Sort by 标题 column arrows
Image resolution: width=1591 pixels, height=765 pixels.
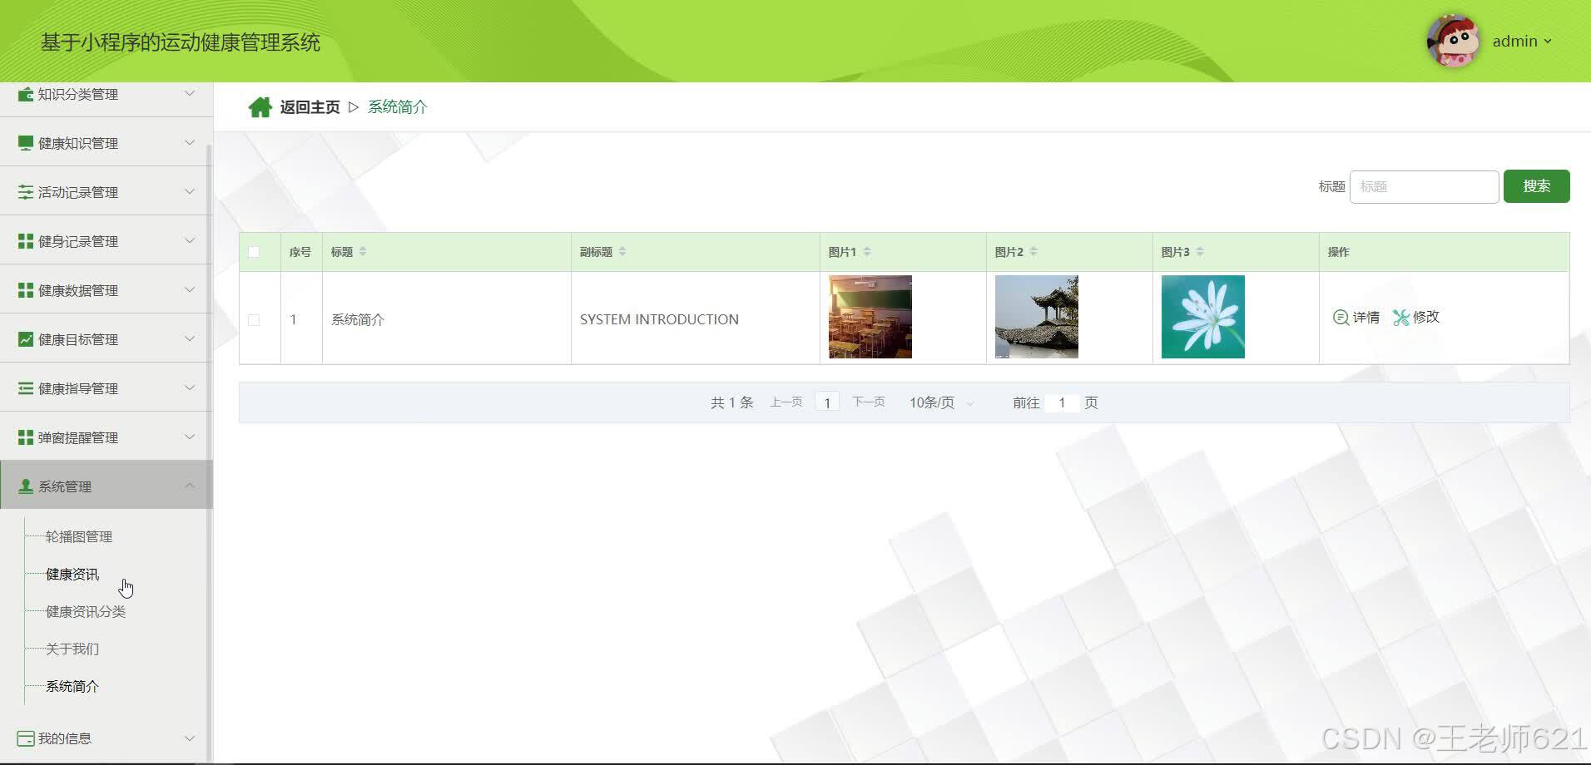coord(363,252)
